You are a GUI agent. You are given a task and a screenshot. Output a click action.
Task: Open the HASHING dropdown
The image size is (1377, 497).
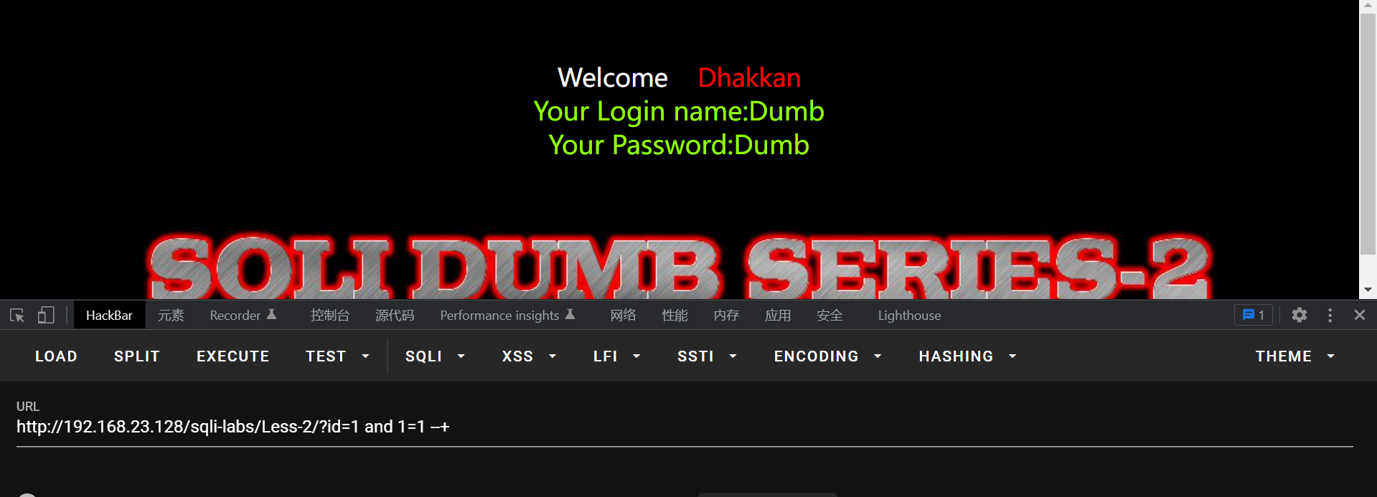(967, 356)
